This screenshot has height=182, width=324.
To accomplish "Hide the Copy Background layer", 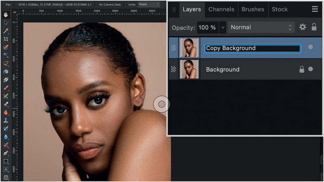I will coord(311,47).
